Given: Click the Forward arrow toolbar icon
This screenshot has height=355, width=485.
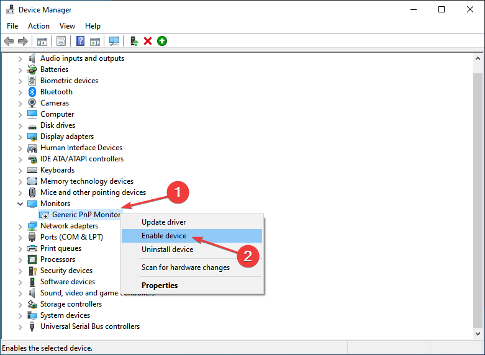Looking at the screenshot, I should point(22,41).
